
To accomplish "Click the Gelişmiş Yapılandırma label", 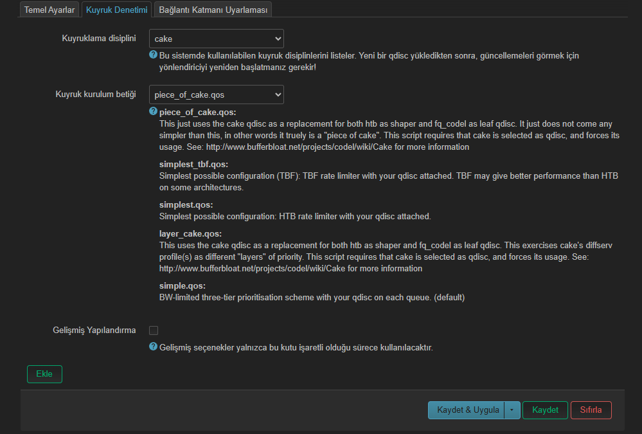I will coord(94,330).
